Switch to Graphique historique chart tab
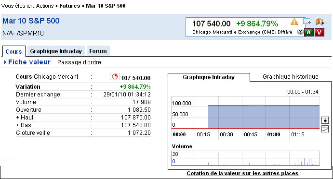This screenshot has height=179, width=333. point(291,77)
